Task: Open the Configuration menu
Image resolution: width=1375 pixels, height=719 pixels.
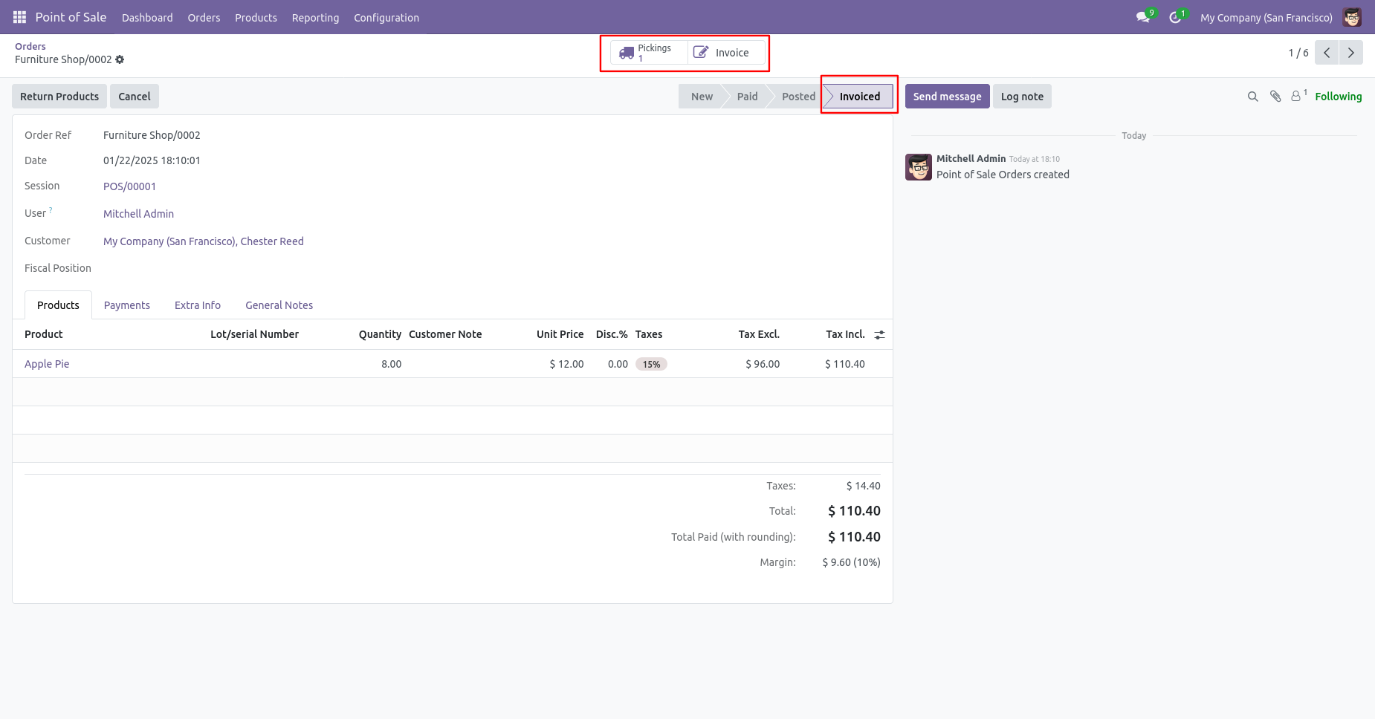Action: pos(386,18)
